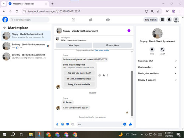
Task: Click the View buyer button
Action: (74, 45)
